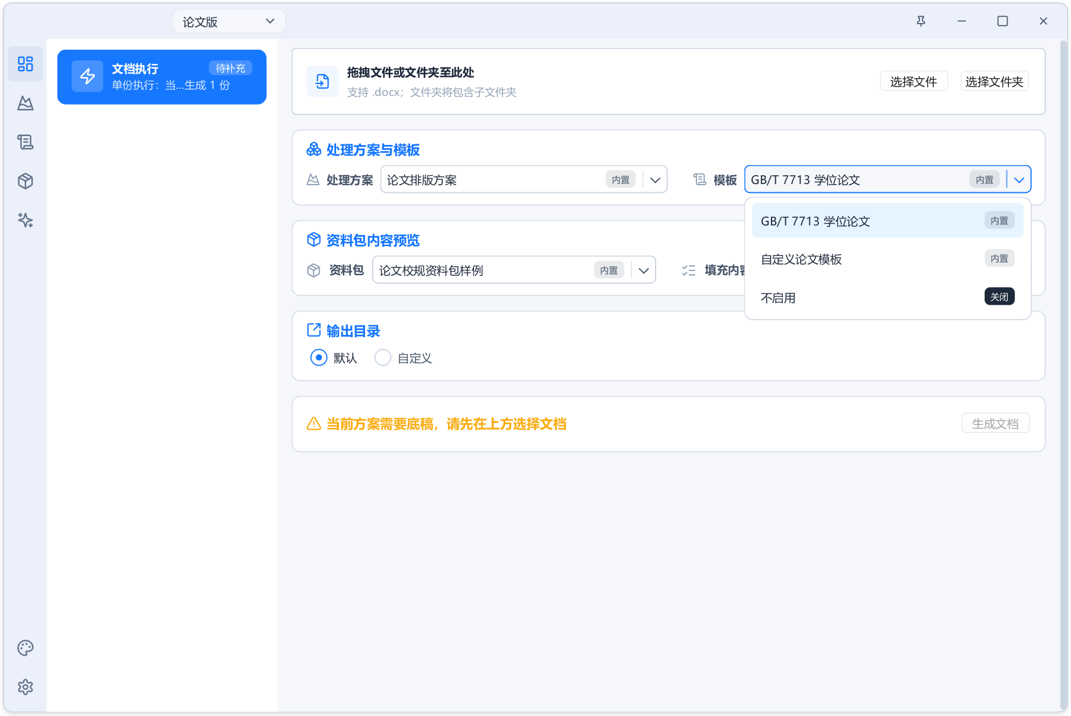The width and height of the screenshot is (1071, 716).
Task: Choose GB/T 7713 学位论文 from list
Action: click(x=888, y=221)
